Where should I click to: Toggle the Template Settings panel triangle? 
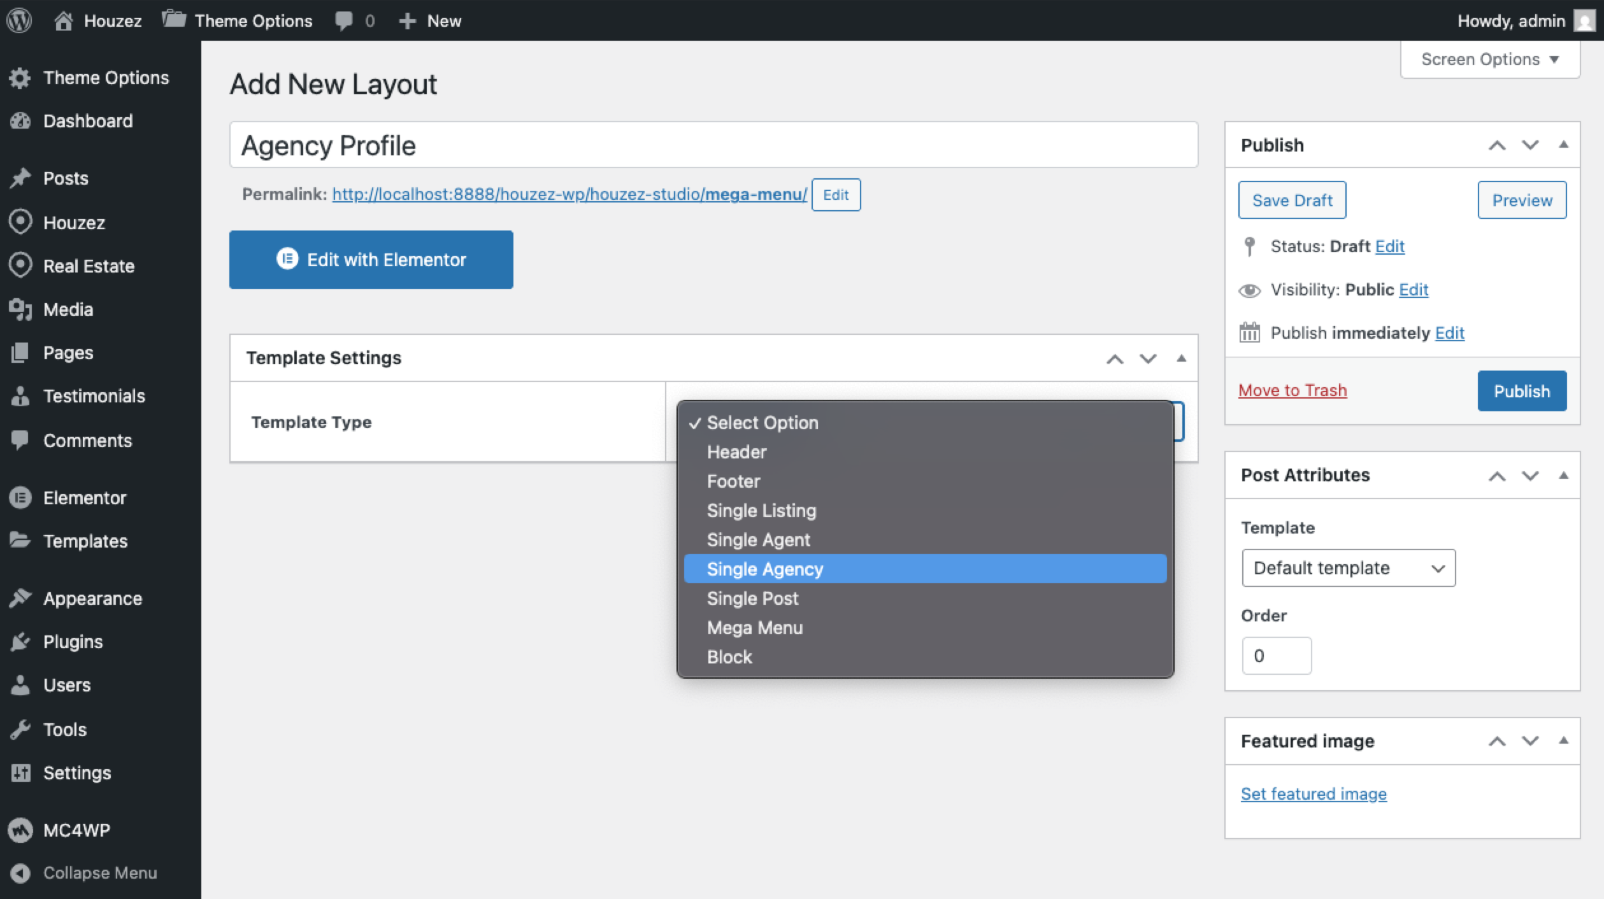[x=1182, y=358]
